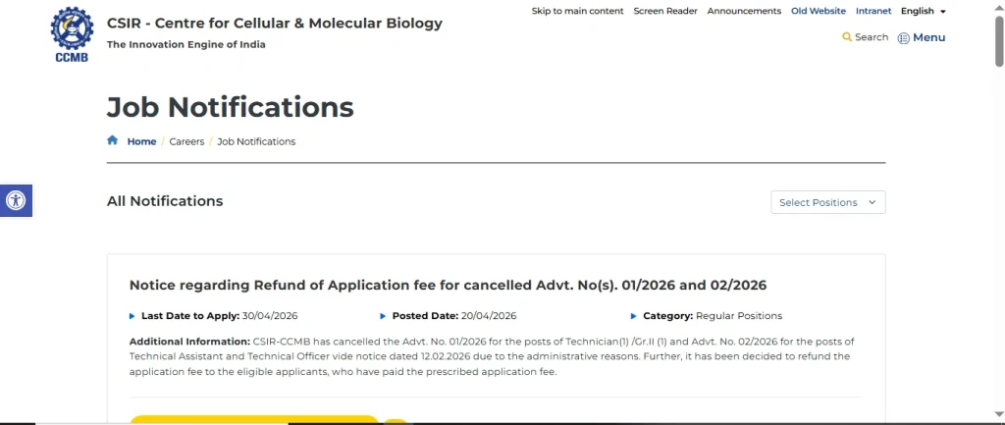Open the refund notice title
1005x425 pixels.
448,285
